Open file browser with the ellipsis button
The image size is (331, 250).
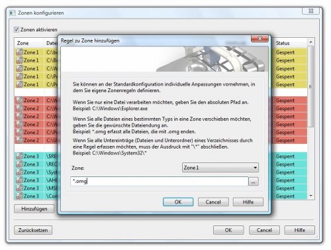254,182
